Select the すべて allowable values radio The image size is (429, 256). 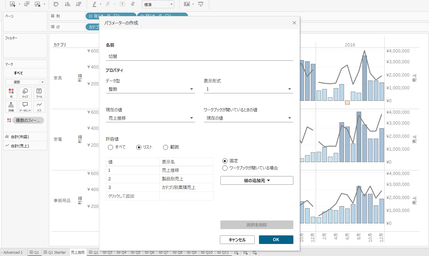(x=110, y=147)
